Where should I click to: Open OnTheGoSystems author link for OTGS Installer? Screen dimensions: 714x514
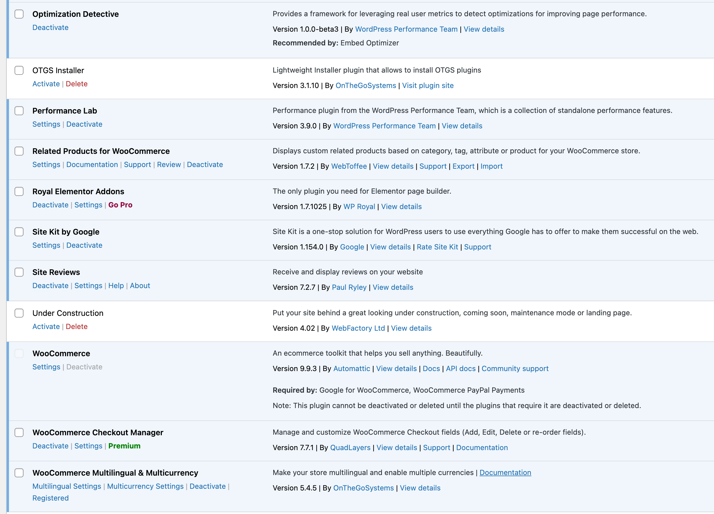(x=366, y=85)
